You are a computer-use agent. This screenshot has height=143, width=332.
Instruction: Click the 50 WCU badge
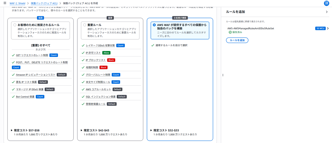coord(320,28)
